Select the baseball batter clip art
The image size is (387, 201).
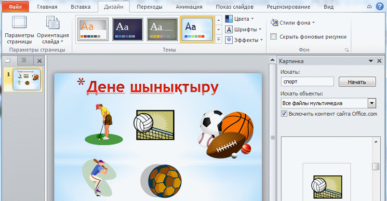tap(98, 178)
